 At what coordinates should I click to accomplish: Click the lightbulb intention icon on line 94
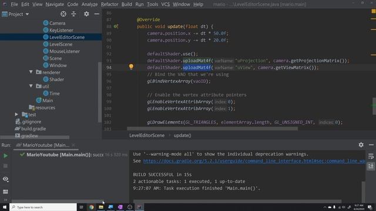(x=131, y=67)
